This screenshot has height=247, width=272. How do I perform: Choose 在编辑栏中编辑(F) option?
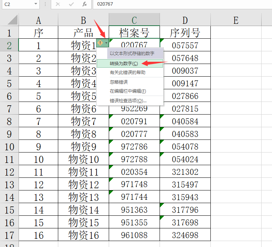point(130,91)
